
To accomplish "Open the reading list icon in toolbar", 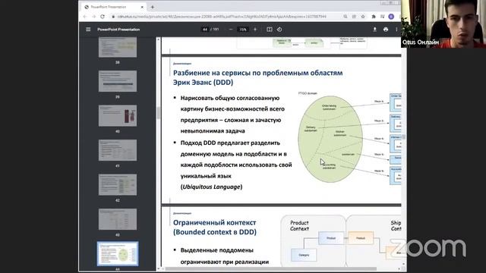I will point(382,17).
